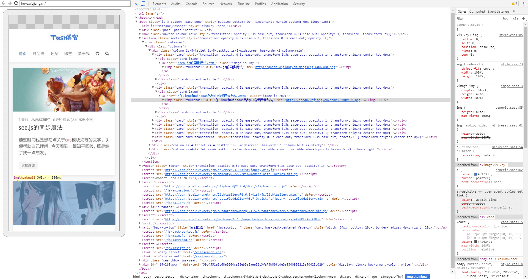
Task: Open the Application tab
Action: pos(279,4)
